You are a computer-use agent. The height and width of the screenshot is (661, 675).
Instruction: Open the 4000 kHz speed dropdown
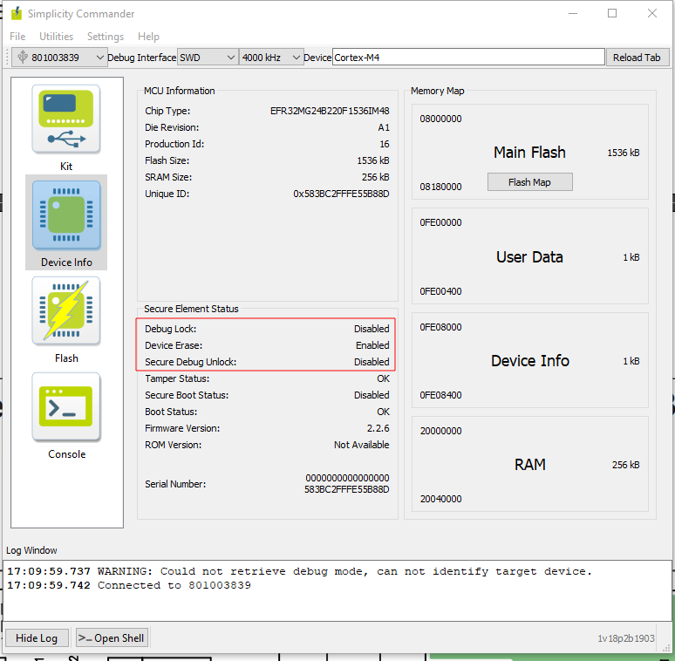coord(271,58)
